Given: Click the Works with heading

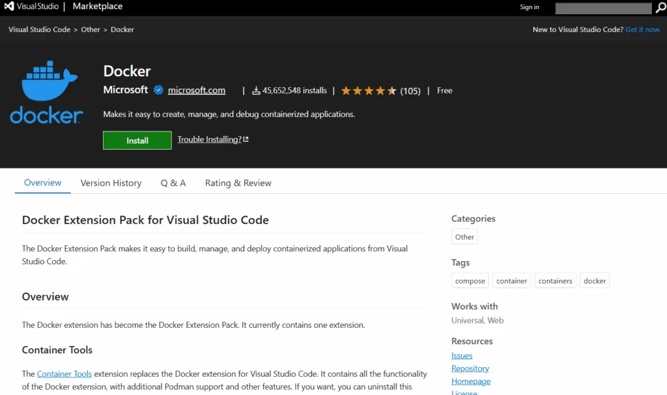Looking at the screenshot, I should point(474,306).
